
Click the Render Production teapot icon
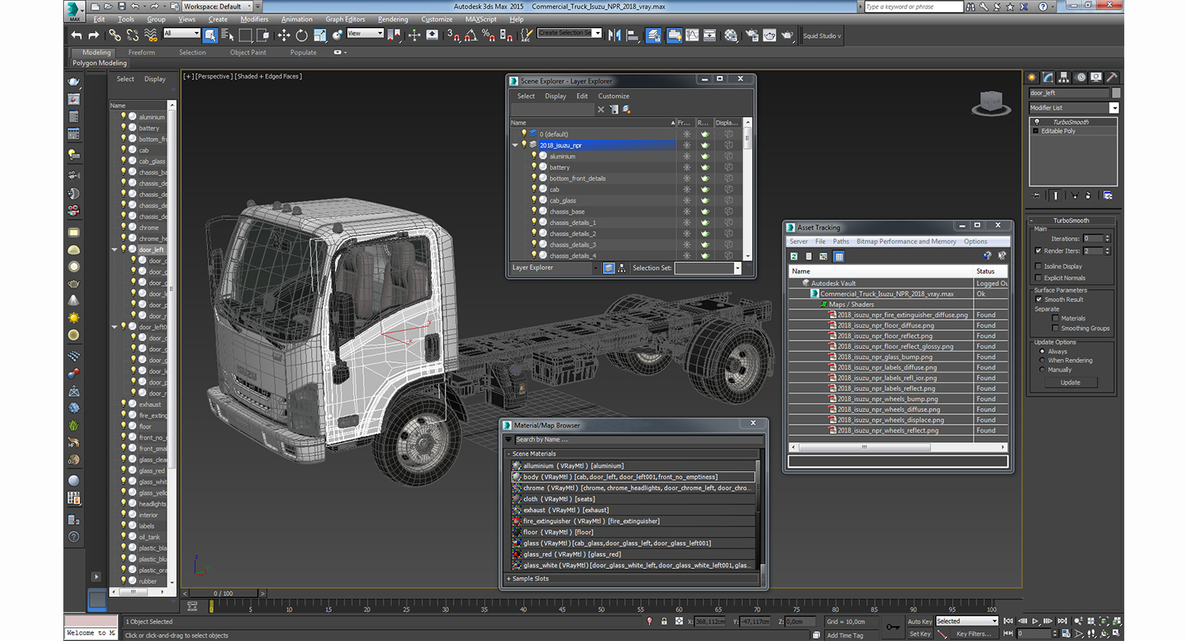[788, 35]
